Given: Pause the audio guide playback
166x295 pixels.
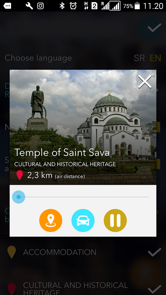Looking at the screenshot, I should (115, 220).
